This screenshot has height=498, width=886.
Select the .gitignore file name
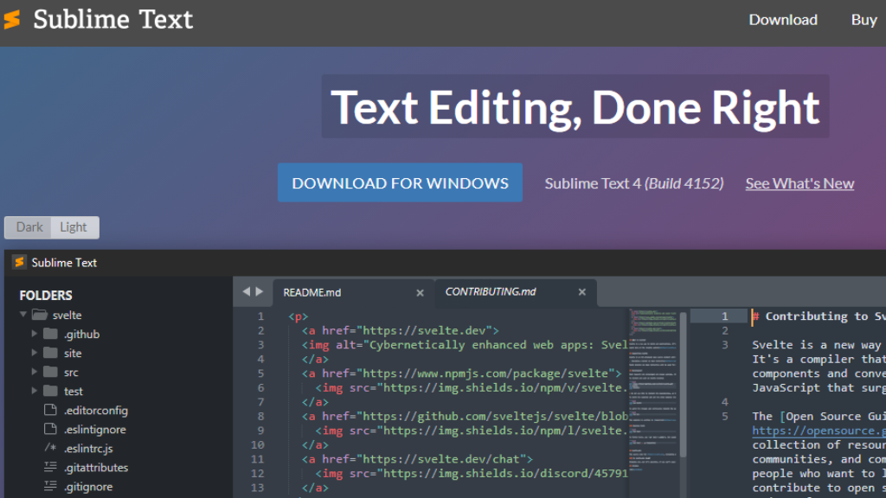[87, 487]
